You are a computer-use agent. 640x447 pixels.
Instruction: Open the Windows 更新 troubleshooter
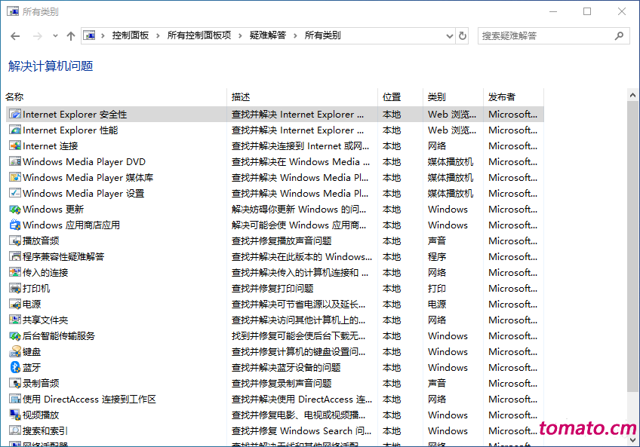coord(53,210)
